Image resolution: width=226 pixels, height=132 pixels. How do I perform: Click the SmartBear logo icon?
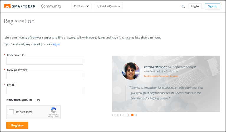coord(7,6)
